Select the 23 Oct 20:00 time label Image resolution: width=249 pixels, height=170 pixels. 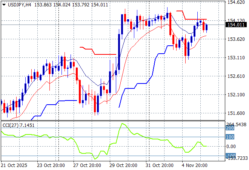[x=51, y=165]
